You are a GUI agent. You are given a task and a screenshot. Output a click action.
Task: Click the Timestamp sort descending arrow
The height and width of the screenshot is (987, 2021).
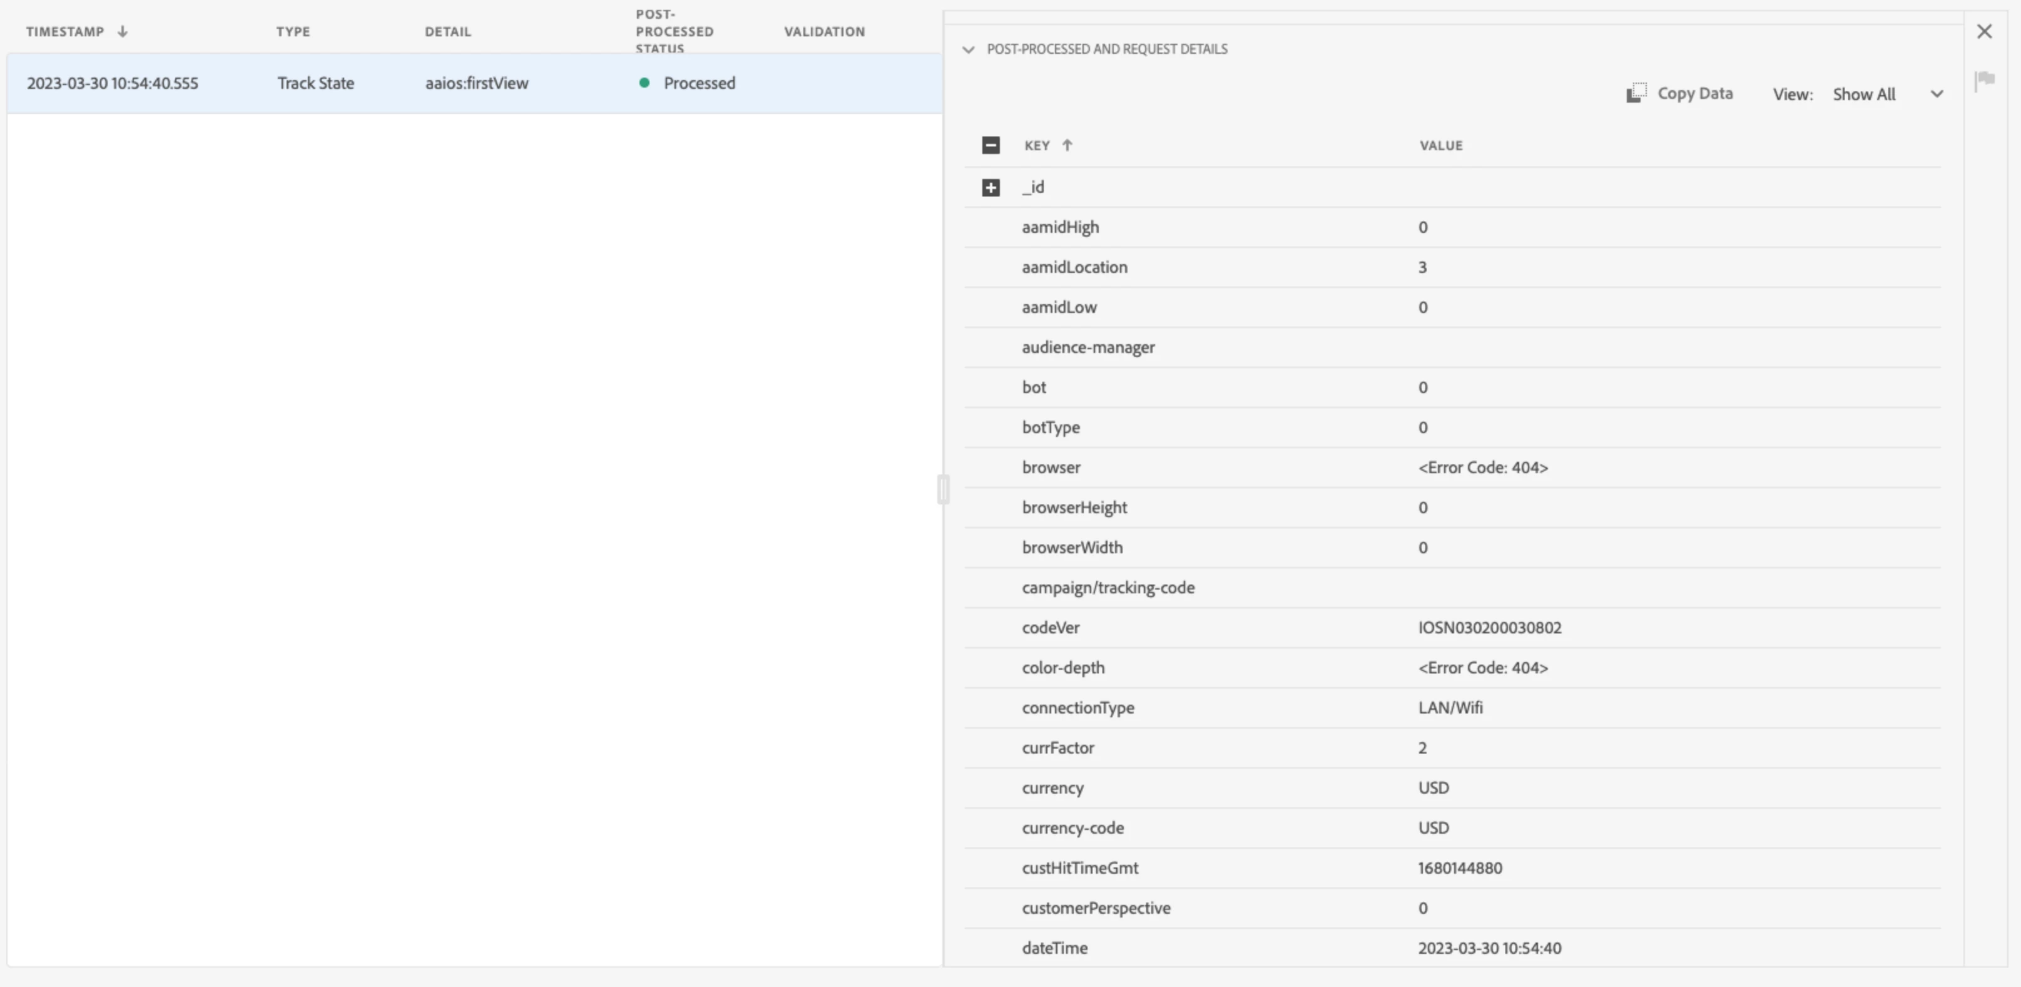click(x=123, y=31)
